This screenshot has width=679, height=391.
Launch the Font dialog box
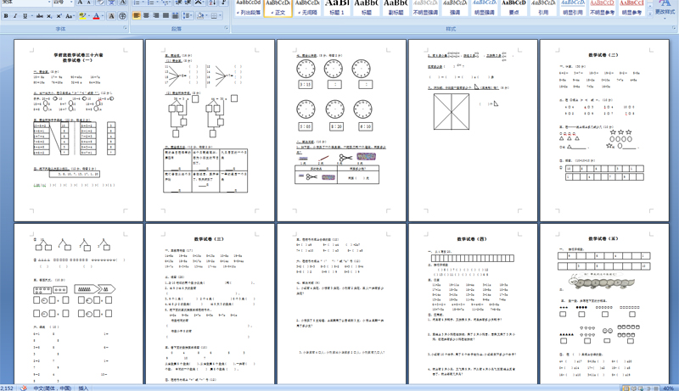[126, 28]
